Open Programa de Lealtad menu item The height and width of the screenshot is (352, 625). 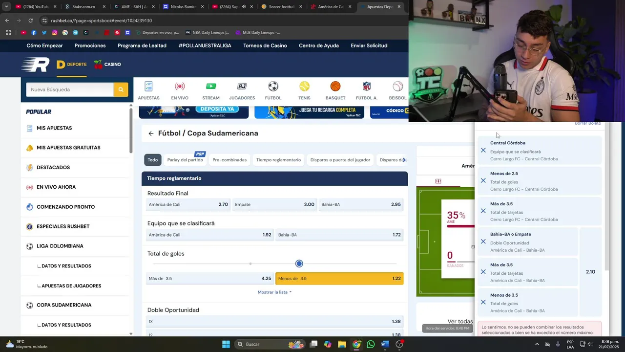(x=142, y=45)
